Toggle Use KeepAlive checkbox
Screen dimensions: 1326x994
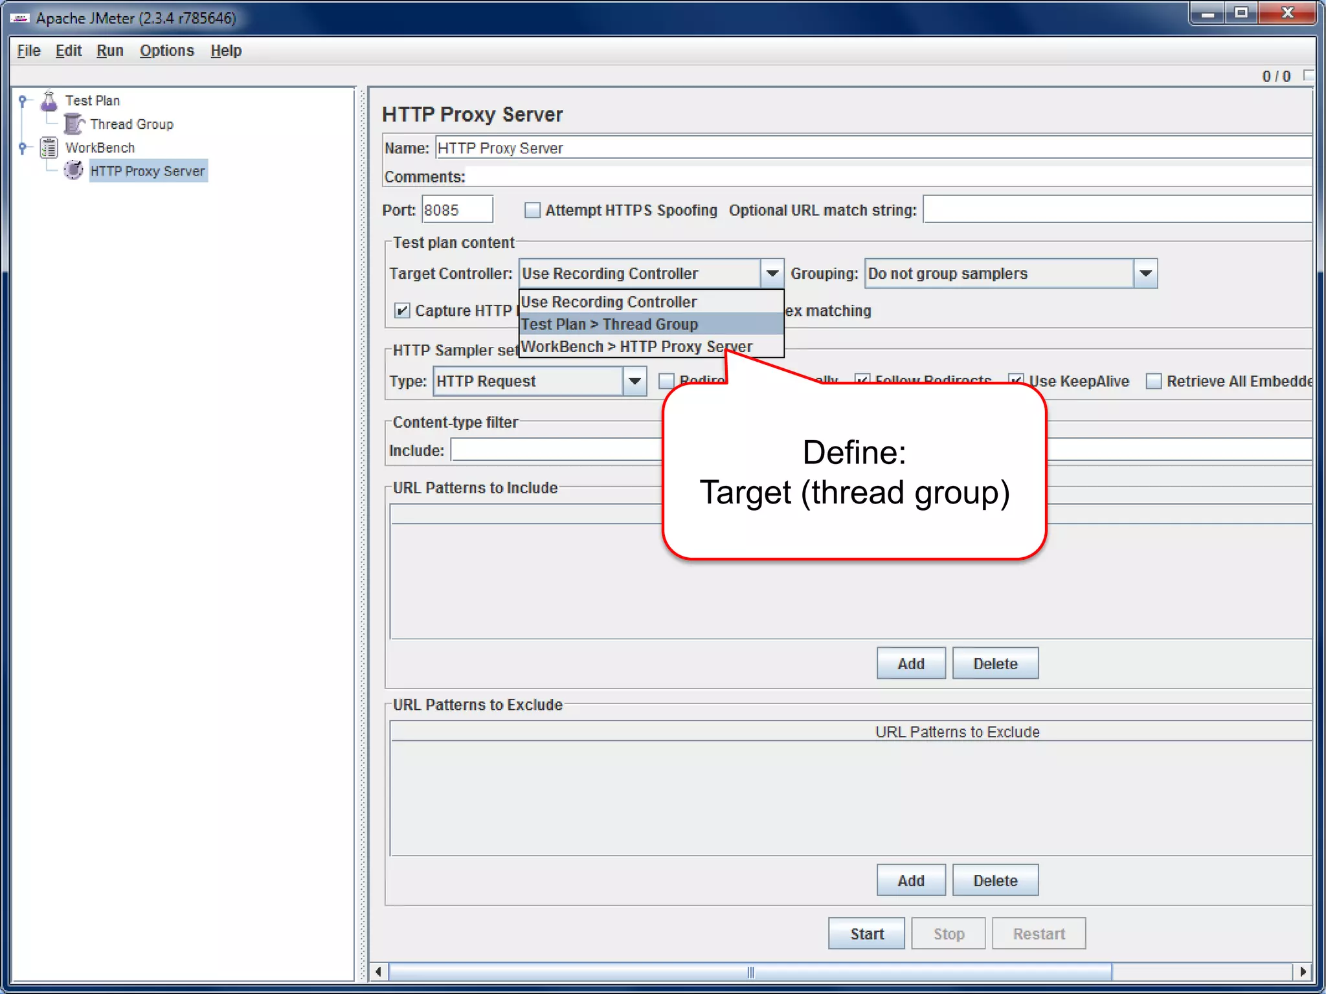[x=1016, y=381]
